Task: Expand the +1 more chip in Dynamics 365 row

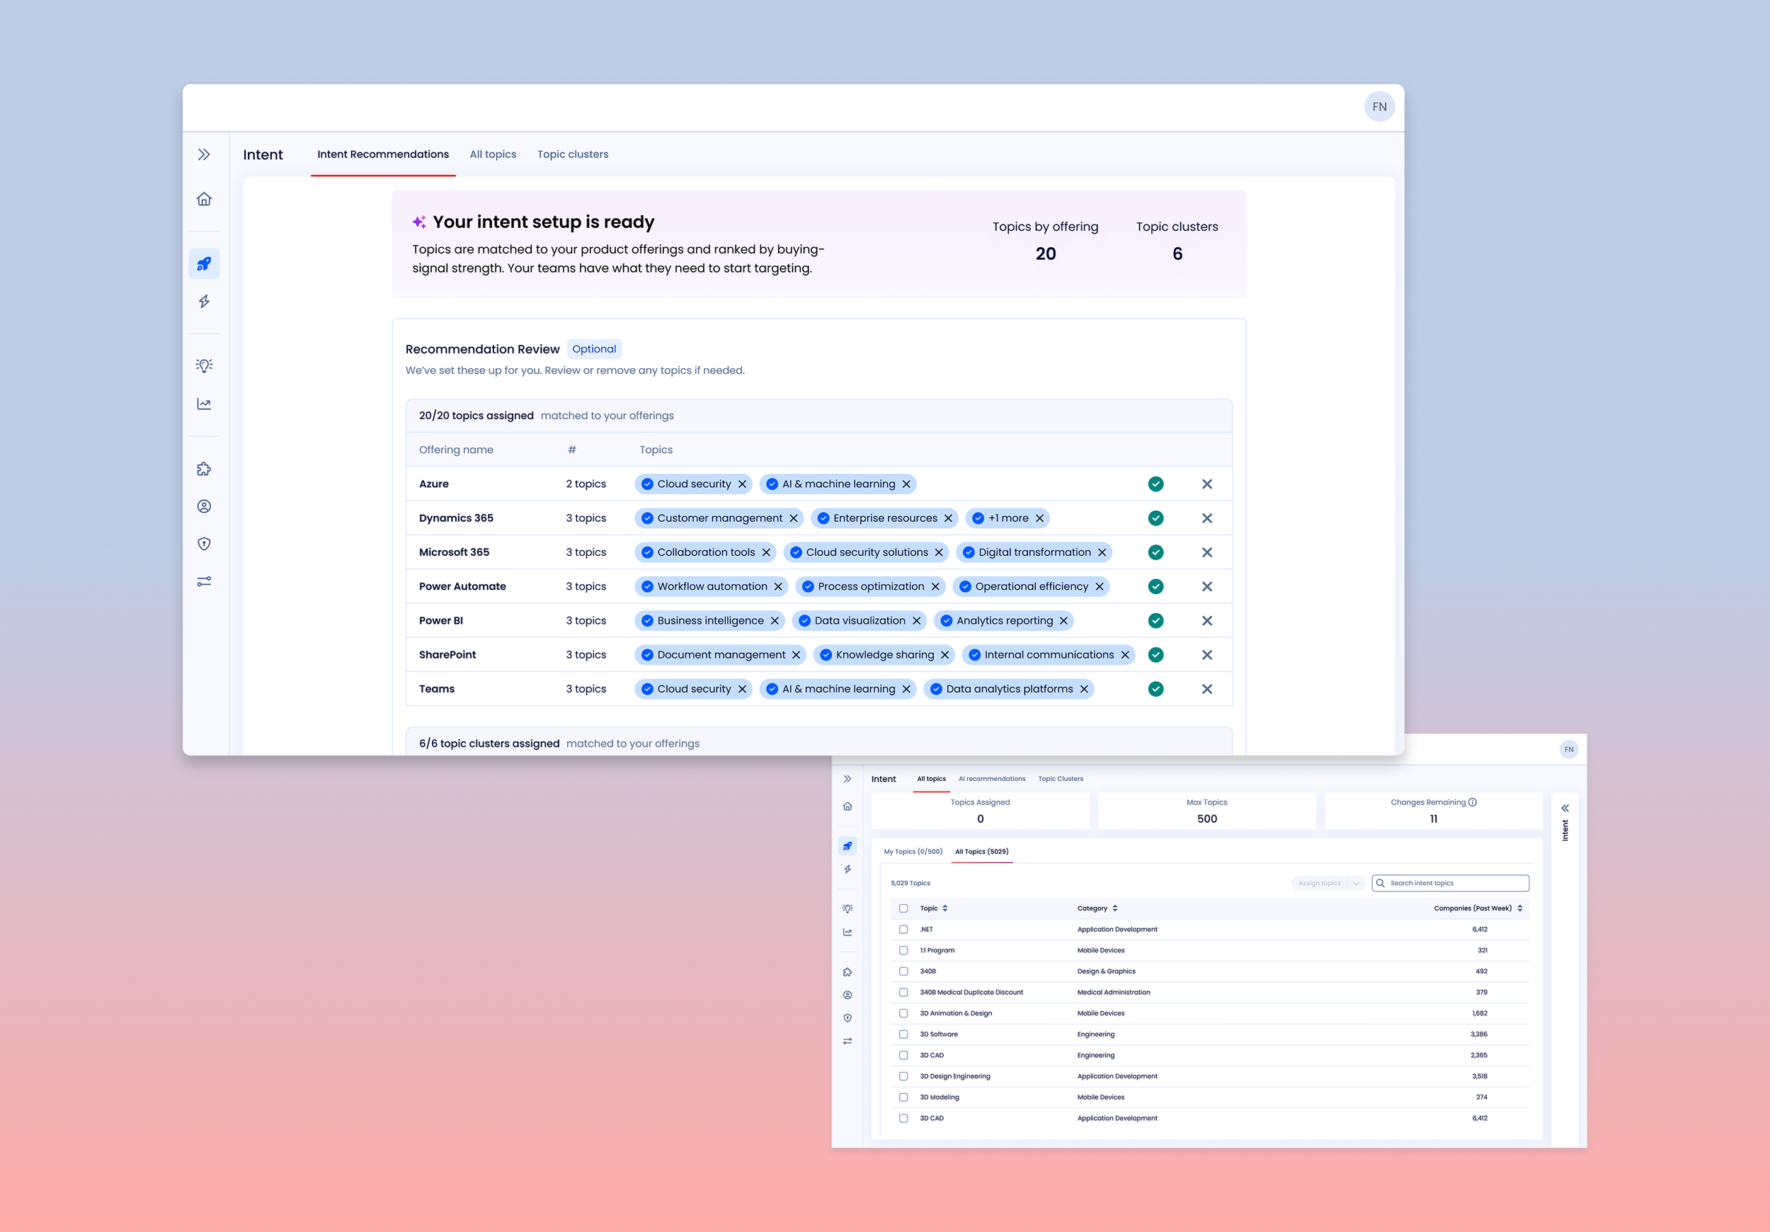Action: (1008, 518)
